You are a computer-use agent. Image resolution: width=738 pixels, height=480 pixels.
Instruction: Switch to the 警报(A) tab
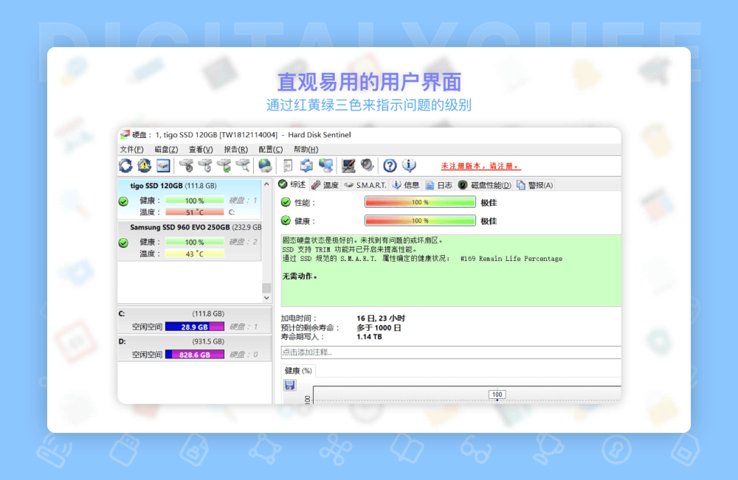point(534,185)
